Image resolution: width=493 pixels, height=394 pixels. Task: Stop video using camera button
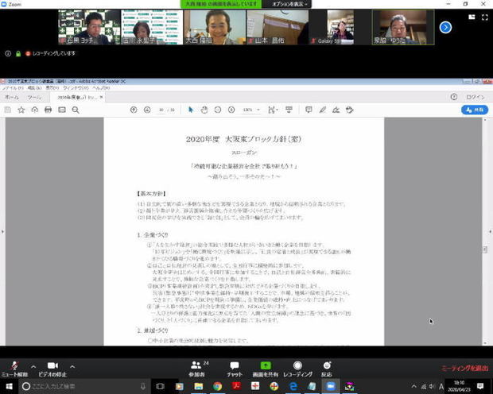point(52,369)
